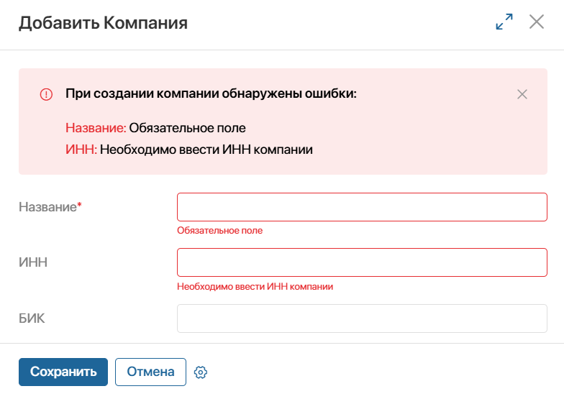The image size is (564, 399).
Task: Dismiss the red error alert banner
Action: [x=522, y=94]
